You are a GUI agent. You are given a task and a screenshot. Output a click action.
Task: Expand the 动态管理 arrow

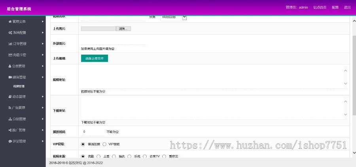click(43, 97)
